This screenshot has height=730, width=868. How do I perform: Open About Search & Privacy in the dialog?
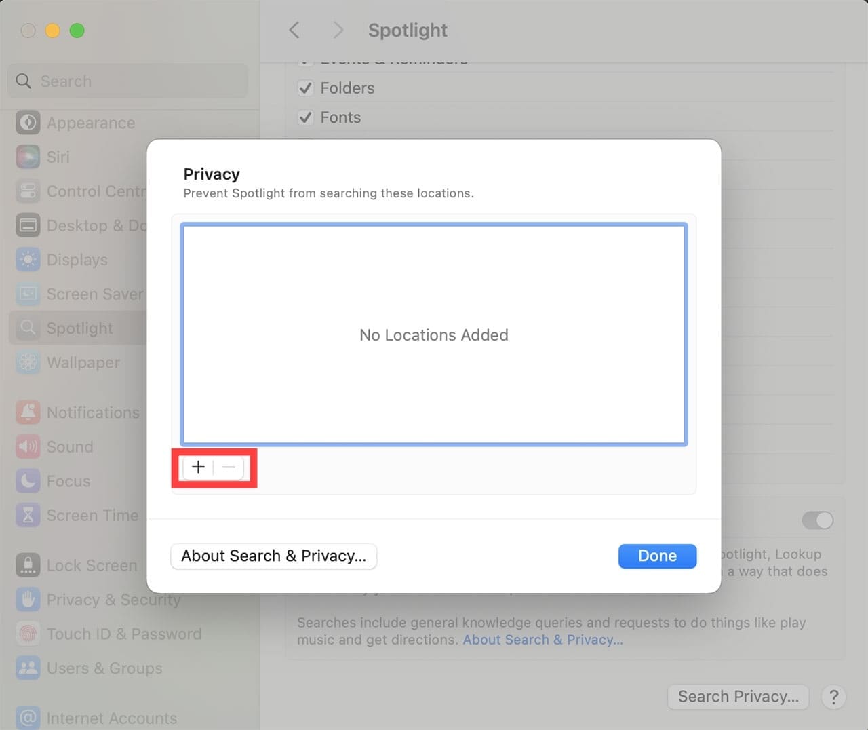273,556
